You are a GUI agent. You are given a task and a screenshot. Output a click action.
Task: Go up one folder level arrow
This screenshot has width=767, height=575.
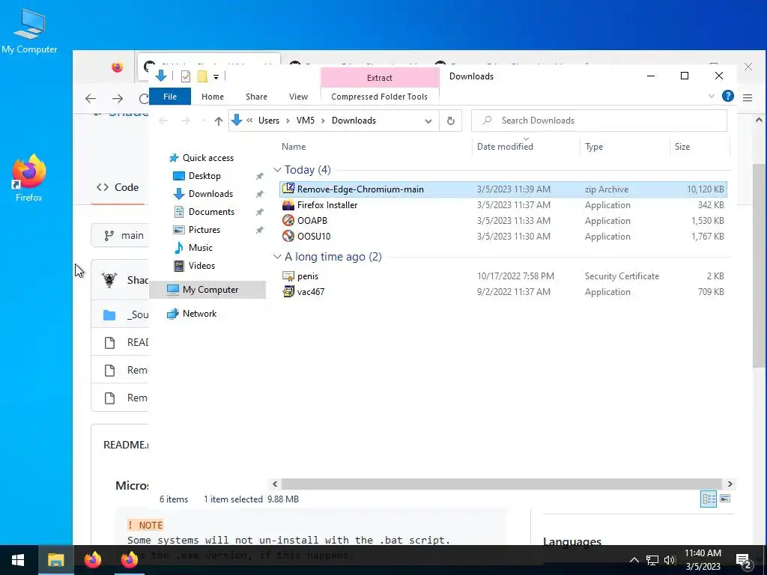[218, 121]
